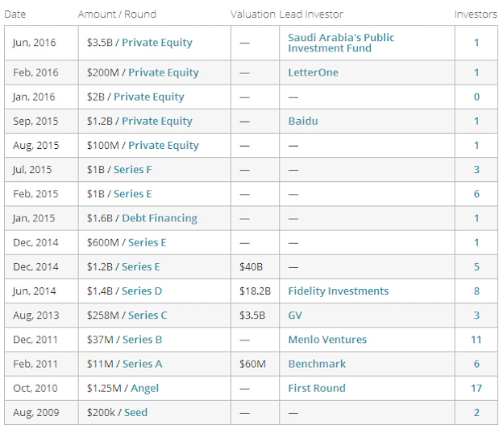Open the Baidu lead investor link
The height and width of the screenshot is (429, 499).
click(x=303, y=121)
